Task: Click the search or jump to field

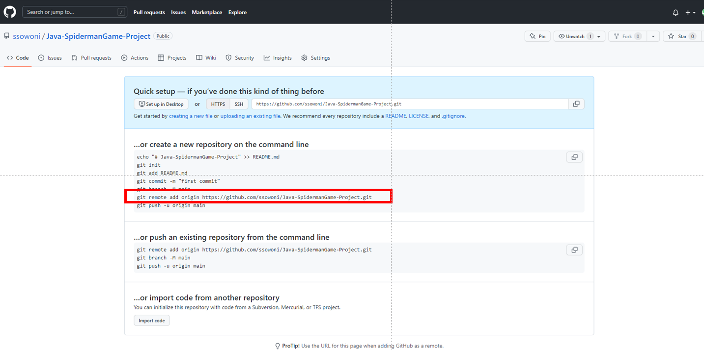Action: 74,12
